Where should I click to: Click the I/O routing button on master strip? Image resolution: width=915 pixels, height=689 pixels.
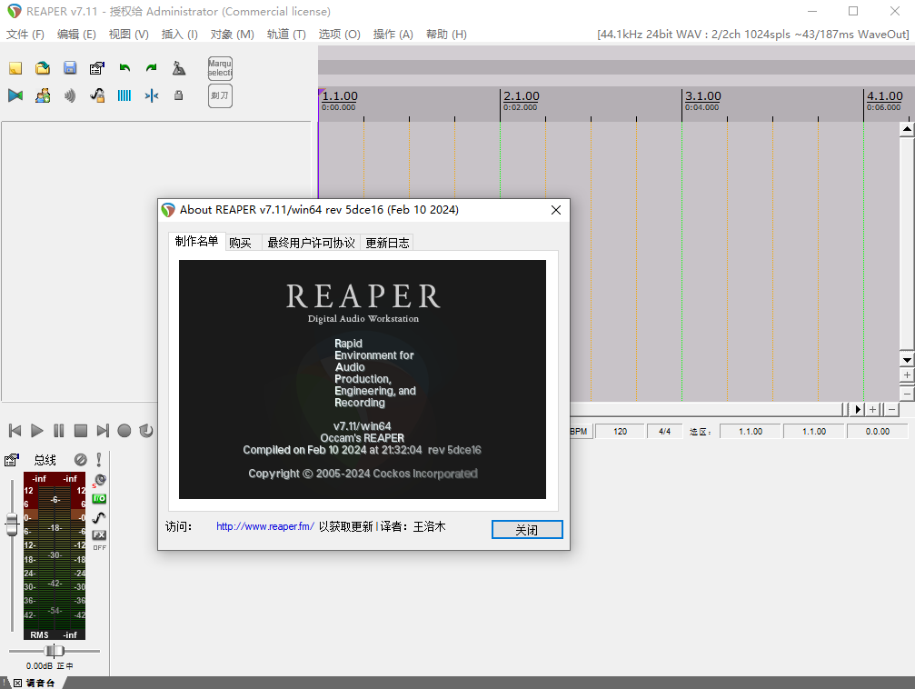pos(100,498)
